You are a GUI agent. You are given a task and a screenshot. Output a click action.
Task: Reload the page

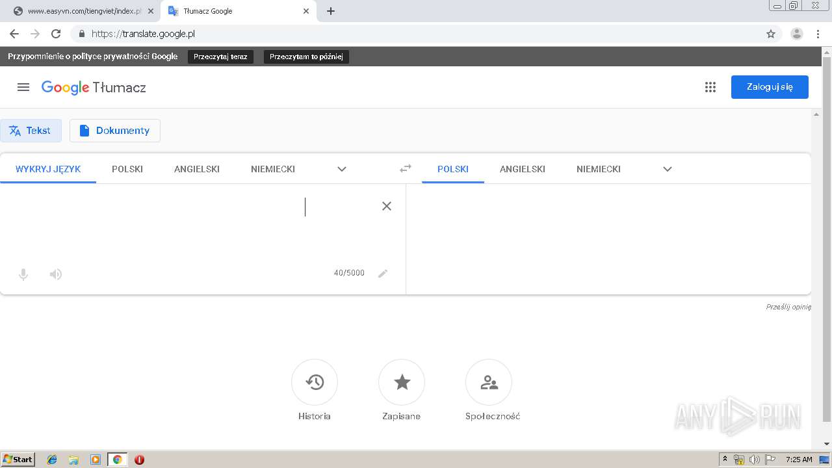point(56,34)
